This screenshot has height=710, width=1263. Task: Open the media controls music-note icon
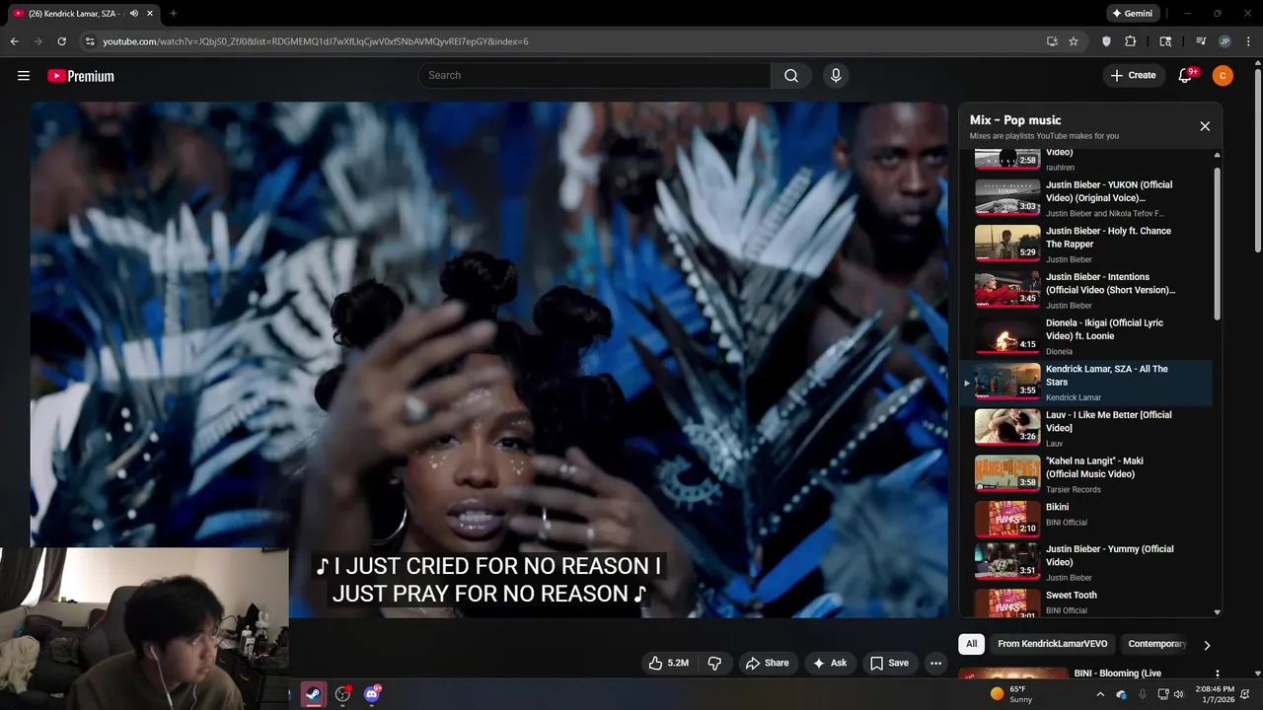click(1201, 41)
